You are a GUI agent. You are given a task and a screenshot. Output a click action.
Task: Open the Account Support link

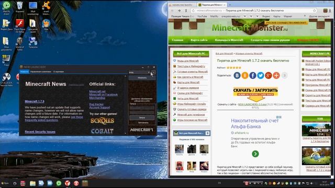click(99, 108)
